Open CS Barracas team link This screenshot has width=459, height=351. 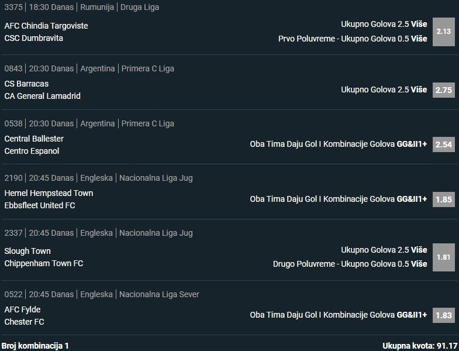pyautogui.click(x=26, y=84)
